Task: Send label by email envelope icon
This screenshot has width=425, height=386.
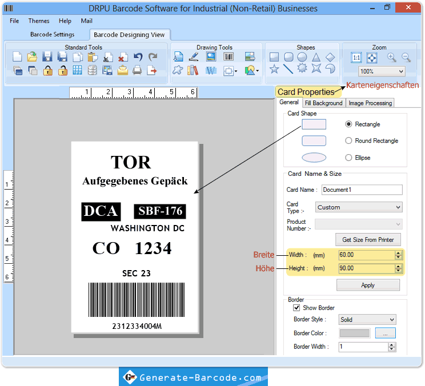Action: pyautogui.click(x=122, y=70)
